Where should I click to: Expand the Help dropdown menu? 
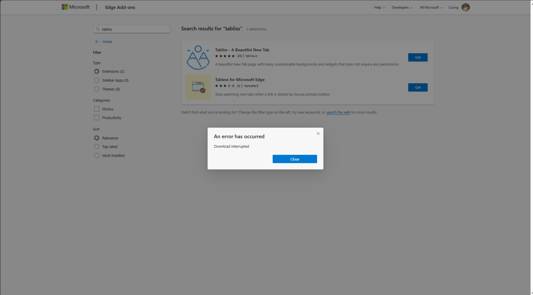pos(379,7)
